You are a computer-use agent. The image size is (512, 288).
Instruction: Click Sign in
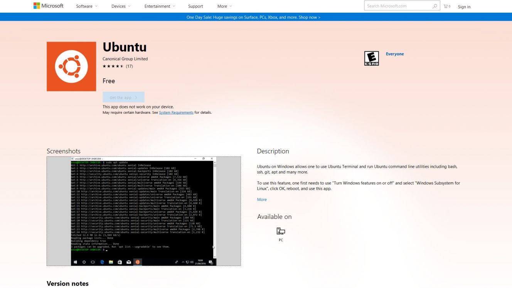pos(464,7)
